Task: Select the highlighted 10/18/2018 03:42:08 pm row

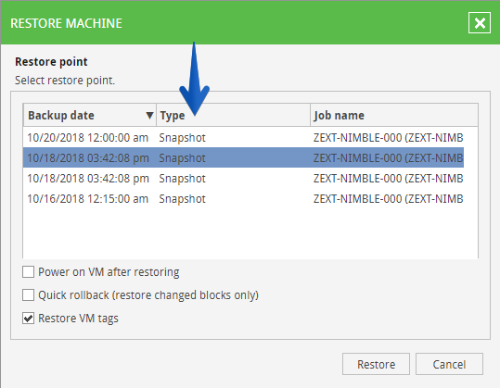Action: [243, 157]
